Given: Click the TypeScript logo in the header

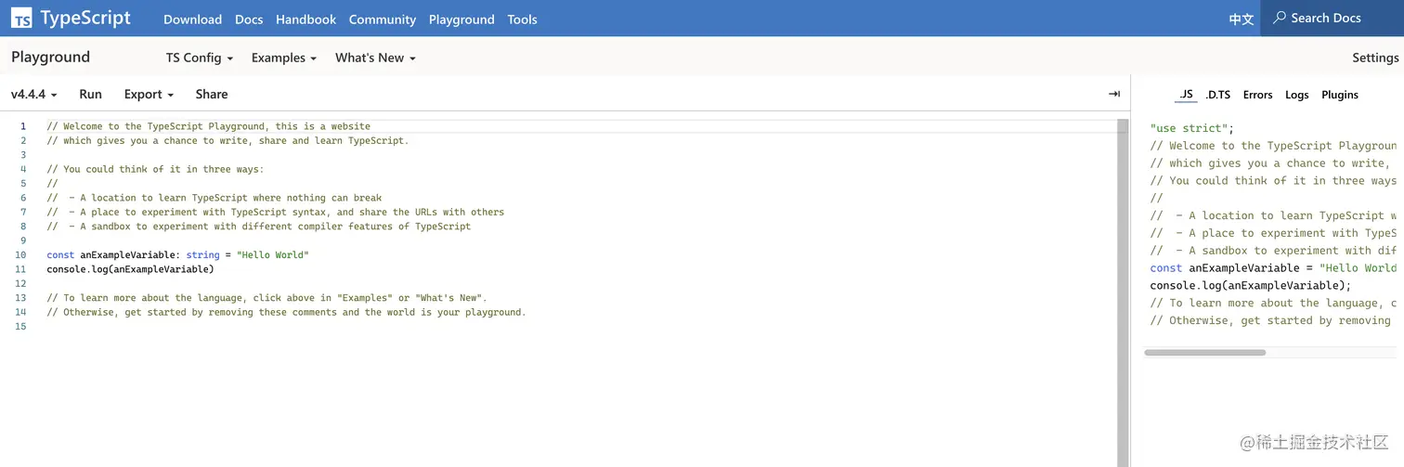Looking at the screenshot, I should tap(71, 18).
